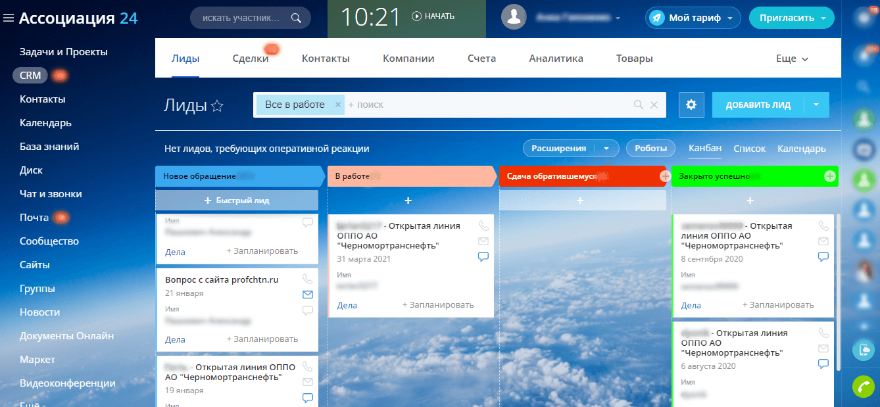Open Дела link on 8 сентября 2020 lead
This screenshot has width=880, height=407.
(691, 305)
